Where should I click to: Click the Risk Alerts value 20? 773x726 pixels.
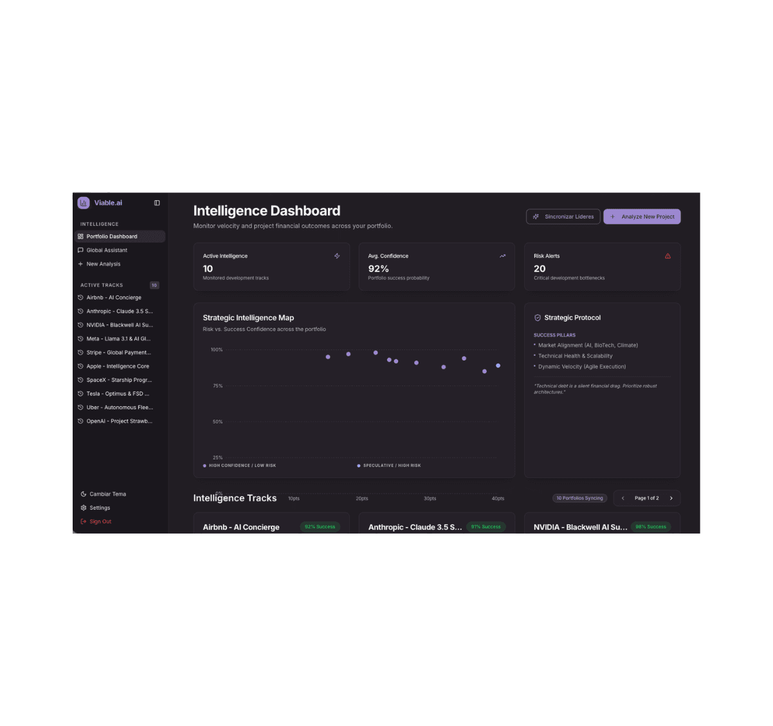540,269
